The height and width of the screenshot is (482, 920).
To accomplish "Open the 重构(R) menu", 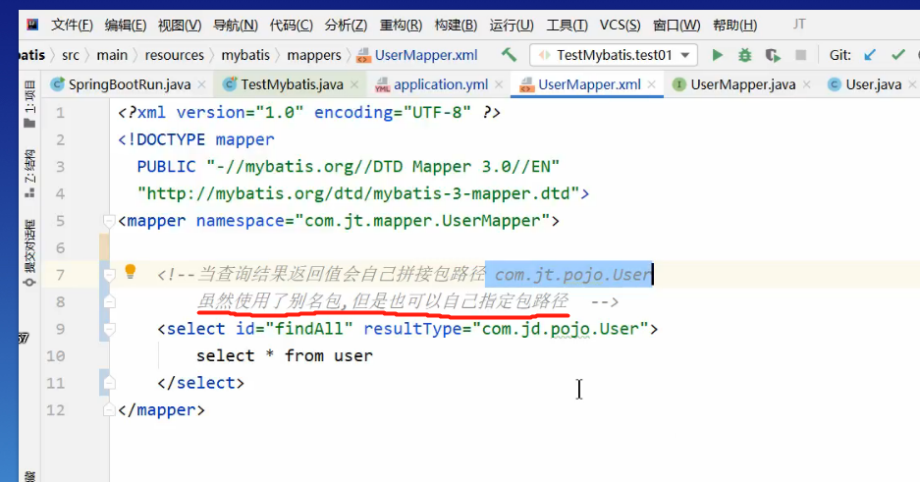I will tap(401, 26).
